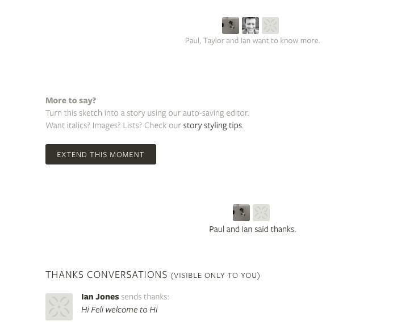This screenshot has height=325, width=418.
Task: Click the 'sends thanks:' label
Action: (x=145, y=297)
